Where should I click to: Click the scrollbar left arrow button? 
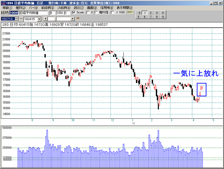(45, 19)
